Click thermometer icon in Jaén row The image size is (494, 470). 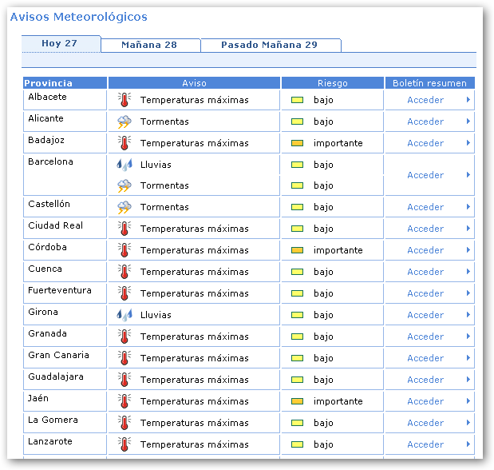(x=124, y=401)
